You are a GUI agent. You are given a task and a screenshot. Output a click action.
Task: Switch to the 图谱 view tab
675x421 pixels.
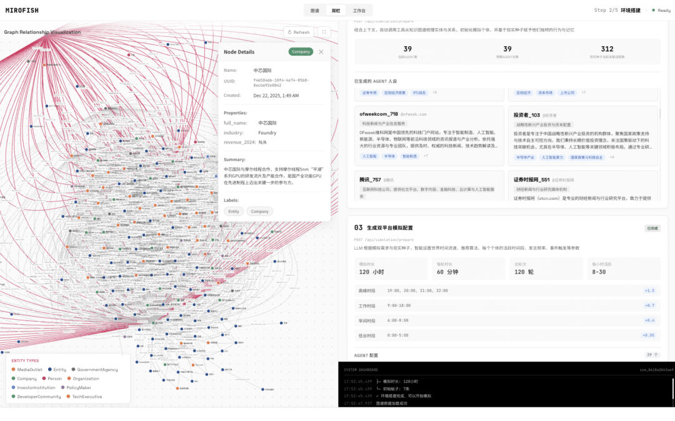pos(315,11)
